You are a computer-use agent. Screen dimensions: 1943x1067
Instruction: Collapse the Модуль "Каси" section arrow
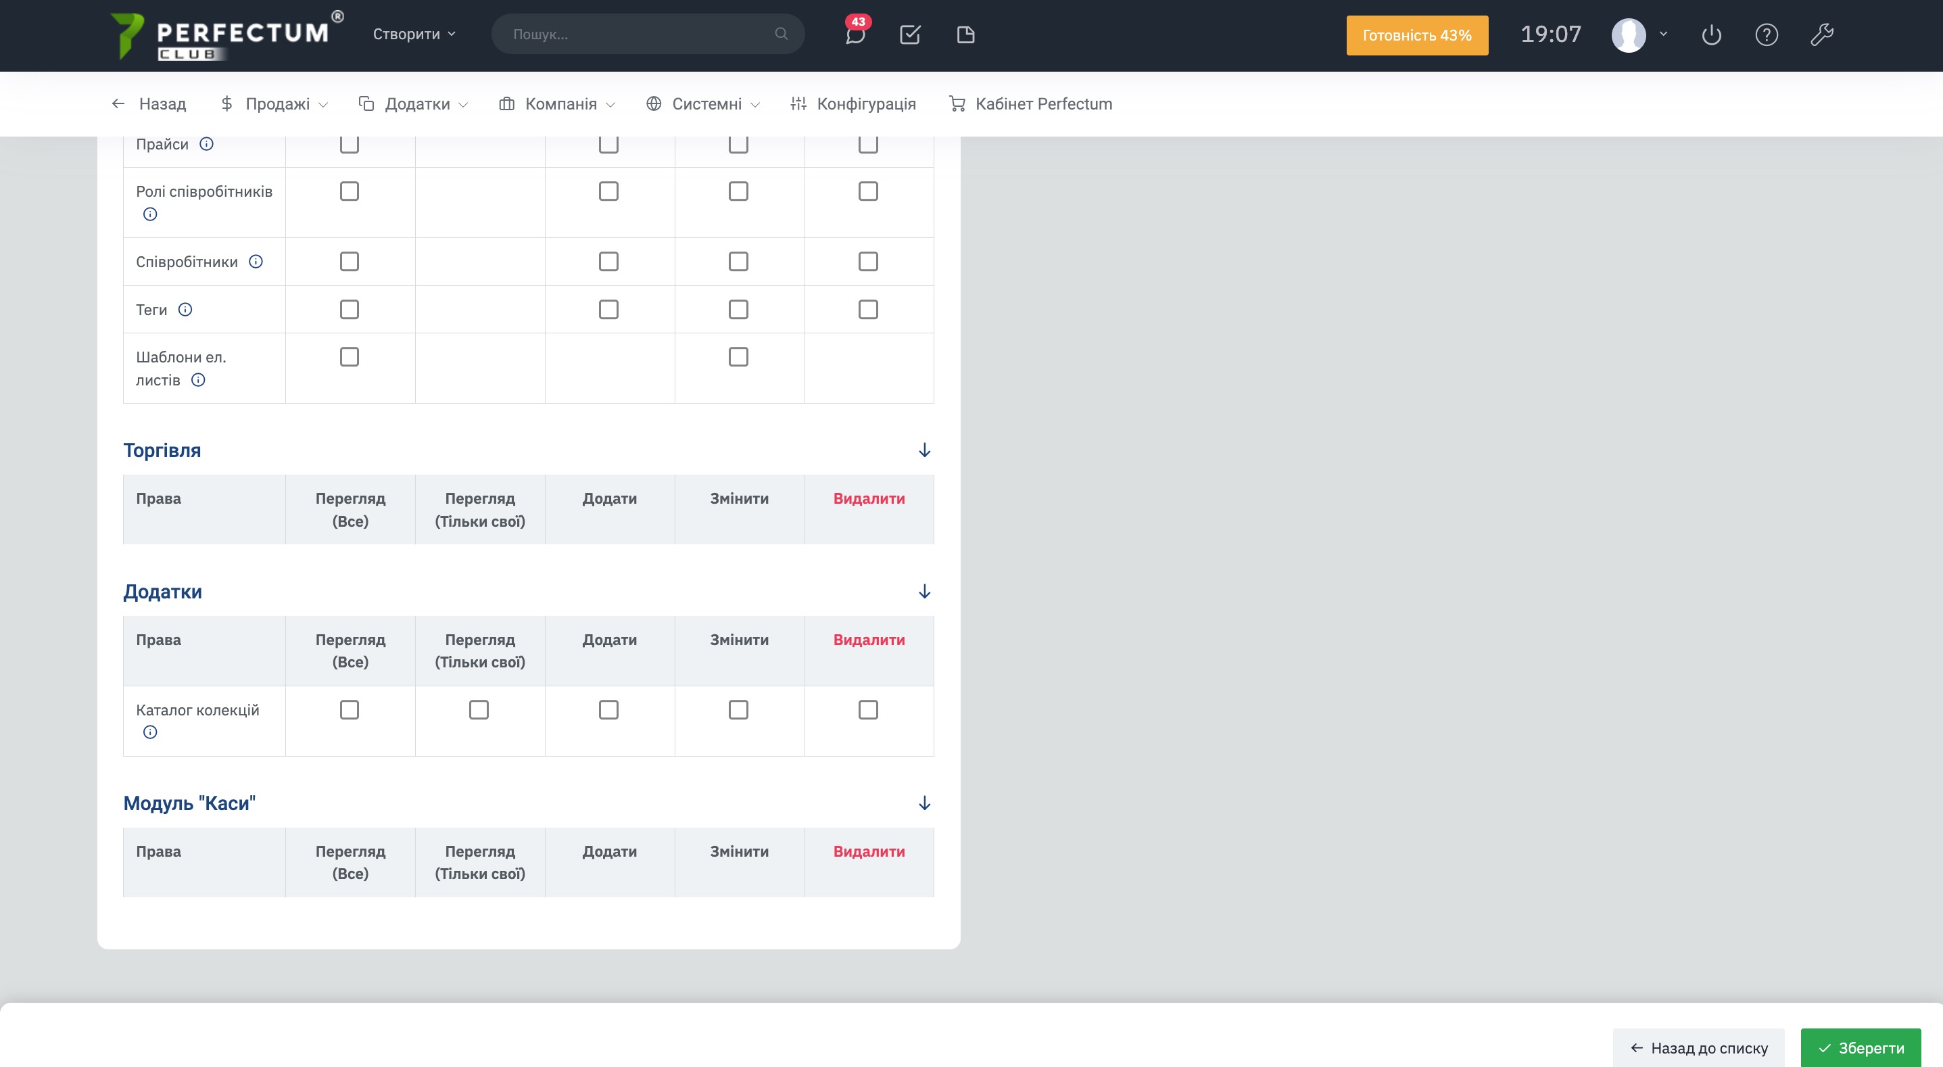click(924, 803)
